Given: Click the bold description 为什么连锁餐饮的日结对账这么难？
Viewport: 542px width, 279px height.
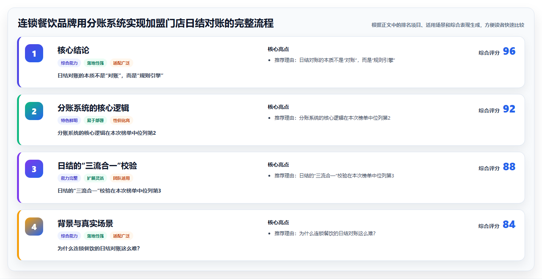Looking at the screenshot, I should click(99, 249).
